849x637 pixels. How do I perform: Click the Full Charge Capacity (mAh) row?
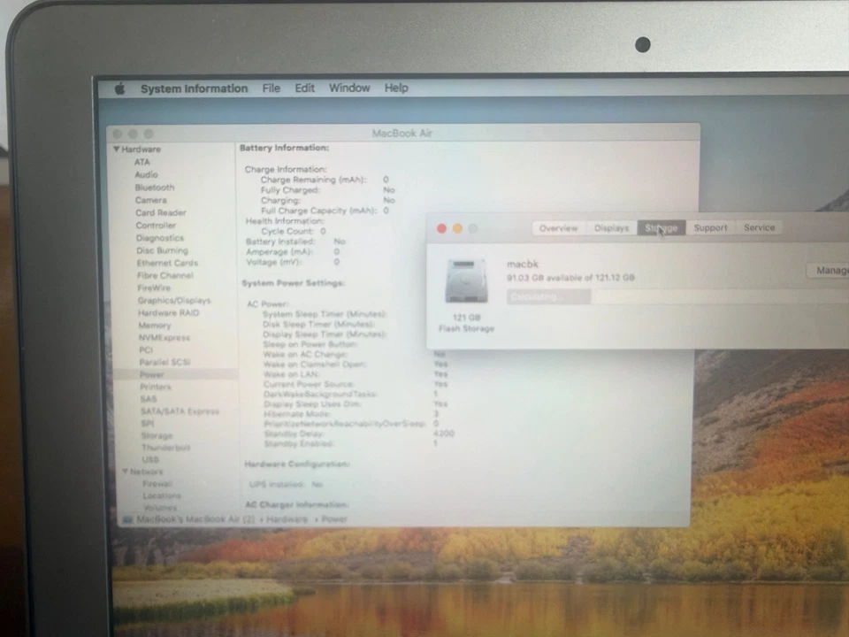[325, 211]
